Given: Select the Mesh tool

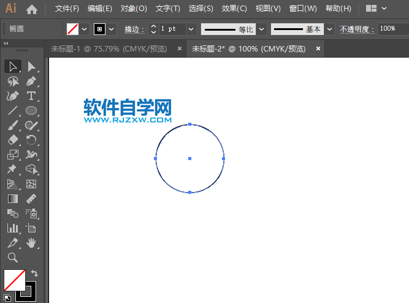Looking at the screenshot, I should click(x=31, y=184).
